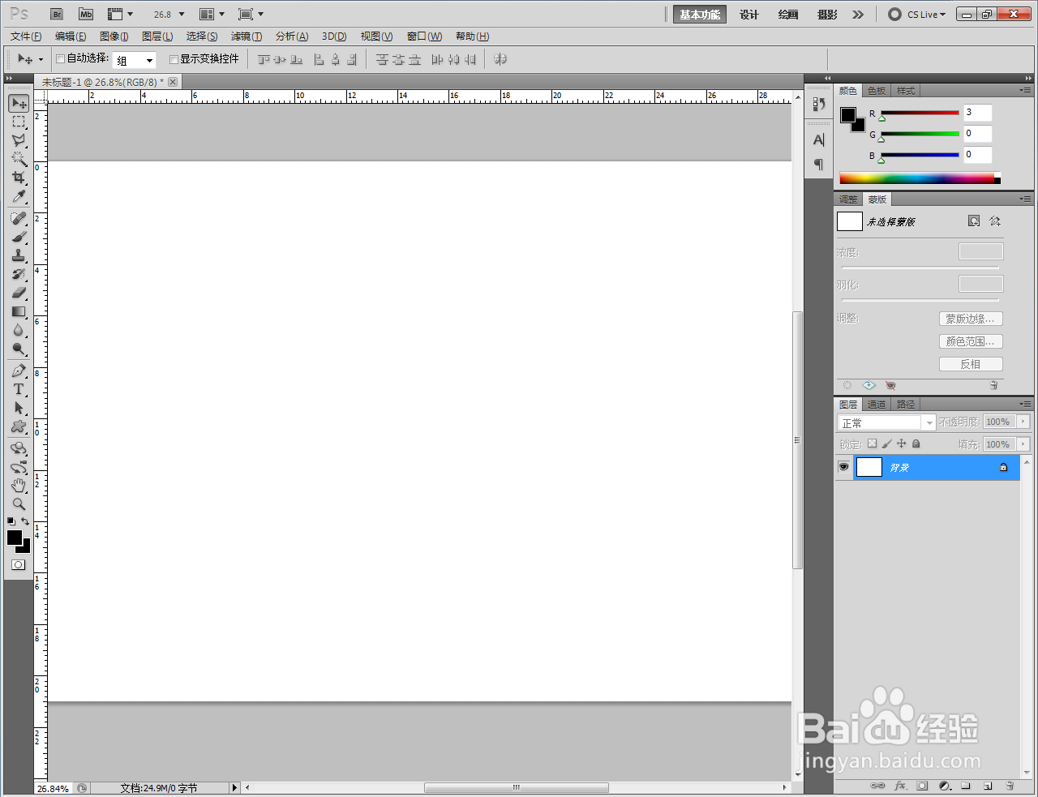
Task: Click the Create adjustment layer icon
Action: point(945,786)
